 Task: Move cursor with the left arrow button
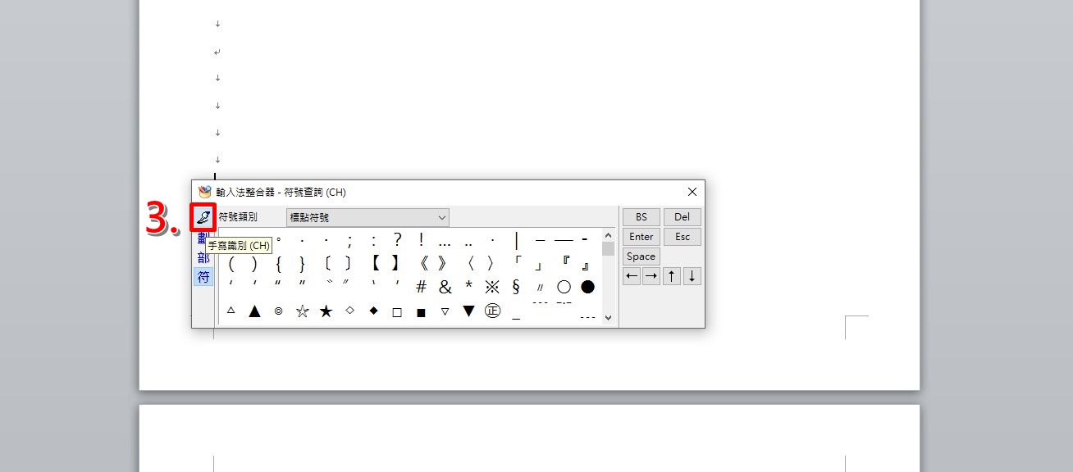pyautogui.click(x=632, y=276)
